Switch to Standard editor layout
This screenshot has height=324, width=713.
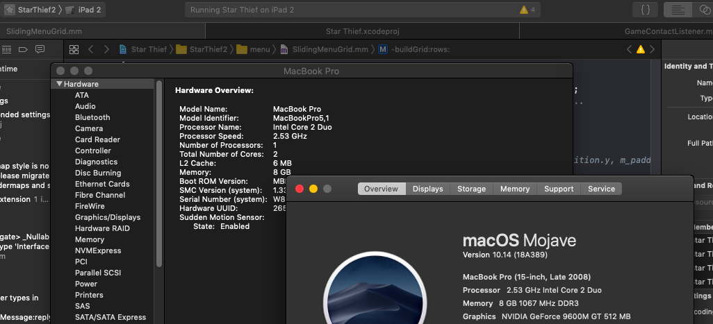click(678, 10)
